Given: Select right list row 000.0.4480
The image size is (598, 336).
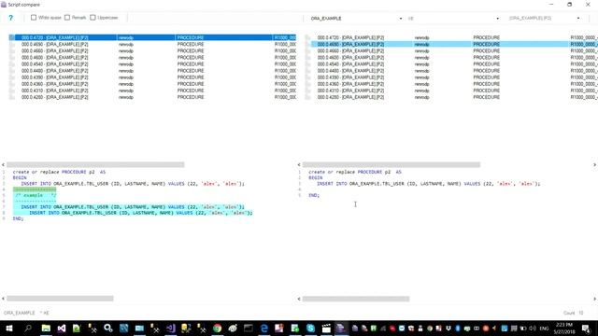Looking at the screenshot, I should (x=451, y=71).
